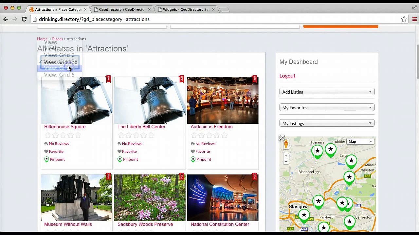Click the Pinpoint icon for Rittenhouse Square
This screenshot has width=419, height=235.
click(46, 159)
